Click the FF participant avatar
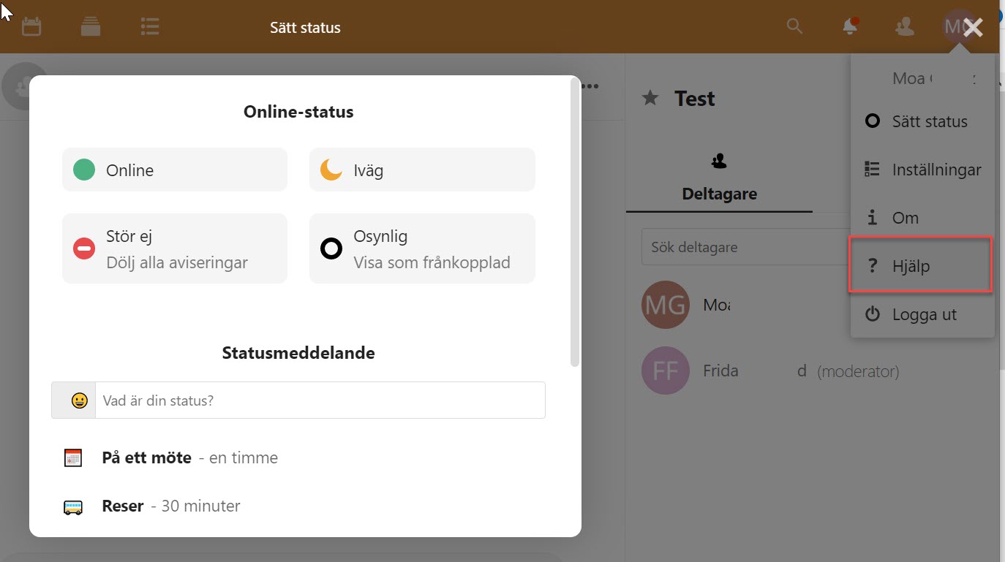 (x=666, y=371)
